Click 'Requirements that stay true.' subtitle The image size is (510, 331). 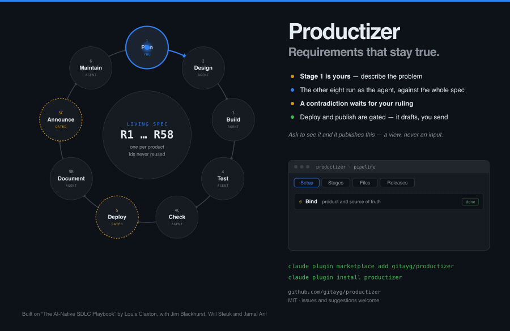coord(364,52)
